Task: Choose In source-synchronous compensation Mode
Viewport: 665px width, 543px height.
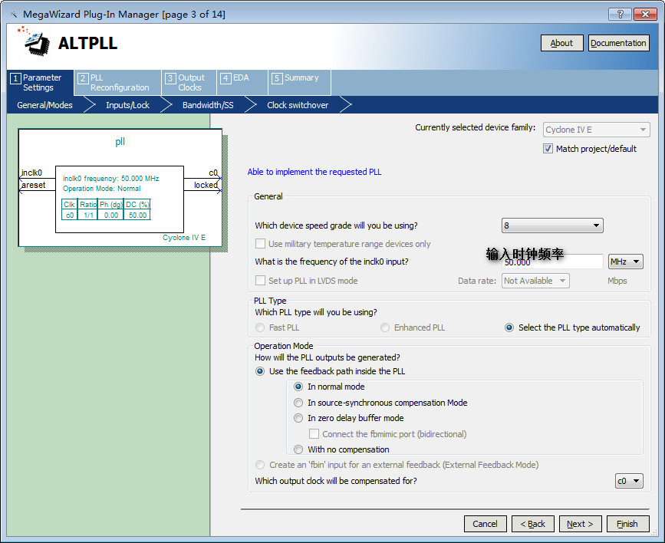Action: 298,402
